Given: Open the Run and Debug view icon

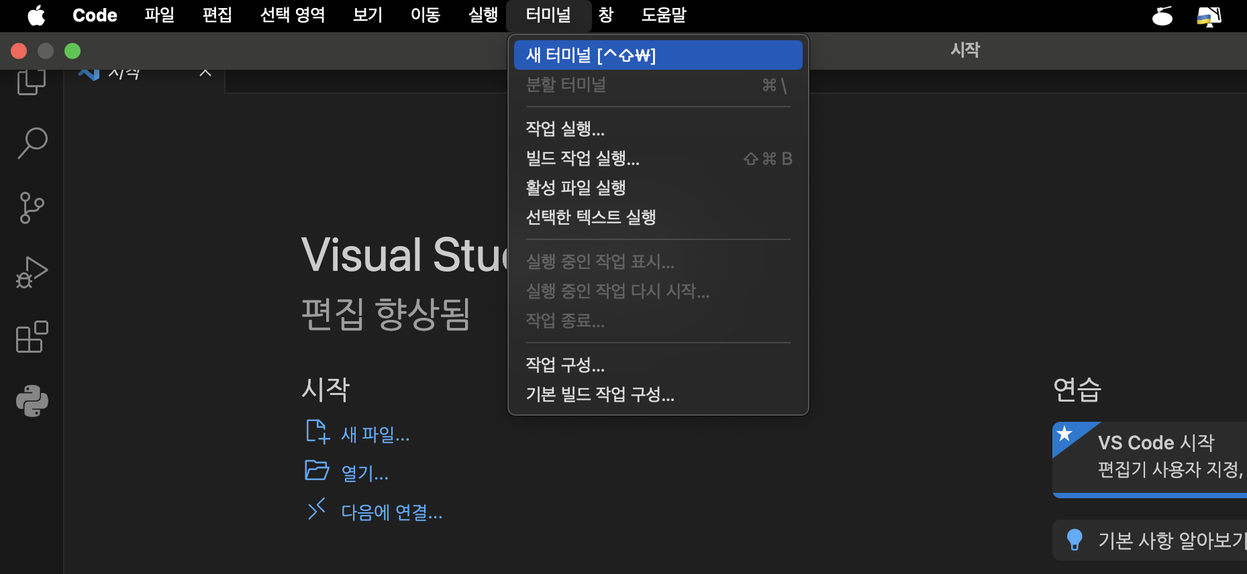Looking at the screenshot, I should pyautogui.click(x=32, y=272).
